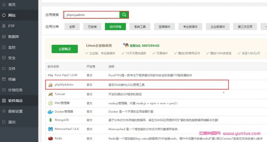267x142 pixels.
Task: Click the Tomcat cat icon
Action: [50, 94]
